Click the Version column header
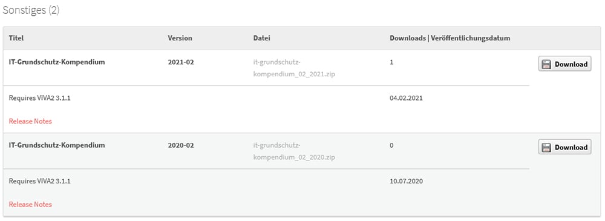The image size is (605, 221). [x=180, y=38]
